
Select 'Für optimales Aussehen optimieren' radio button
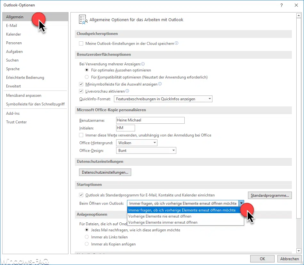(x=87, y=70)
